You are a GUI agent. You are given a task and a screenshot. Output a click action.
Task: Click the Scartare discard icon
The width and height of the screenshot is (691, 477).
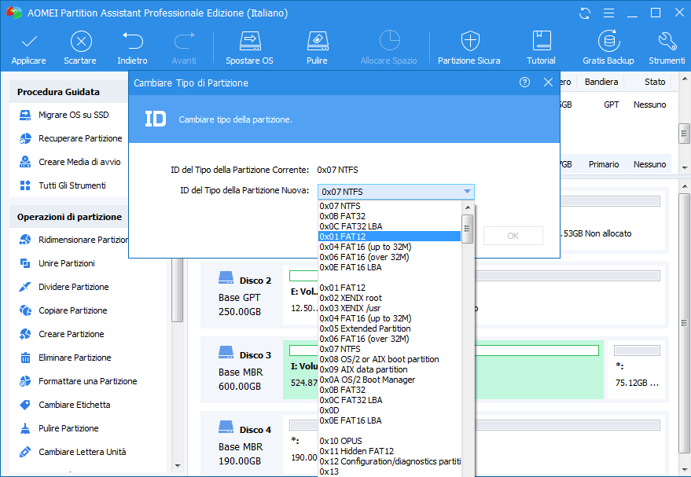pyautogui.click(x=80, y=42)
